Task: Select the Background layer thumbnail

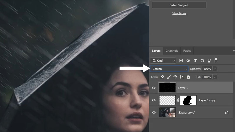Action: pyautogui.click(x=167, y=112)
